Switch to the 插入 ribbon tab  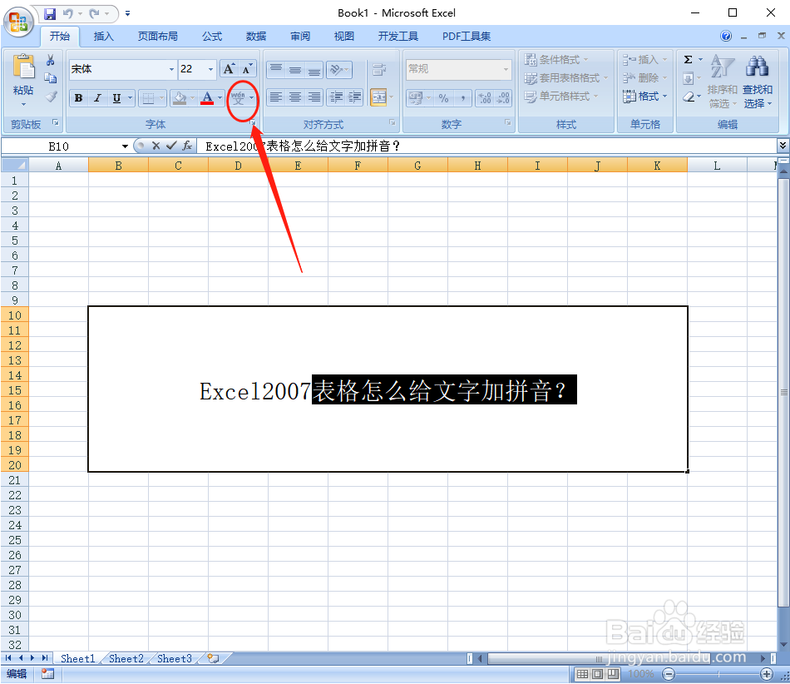[x=103, y=37]
